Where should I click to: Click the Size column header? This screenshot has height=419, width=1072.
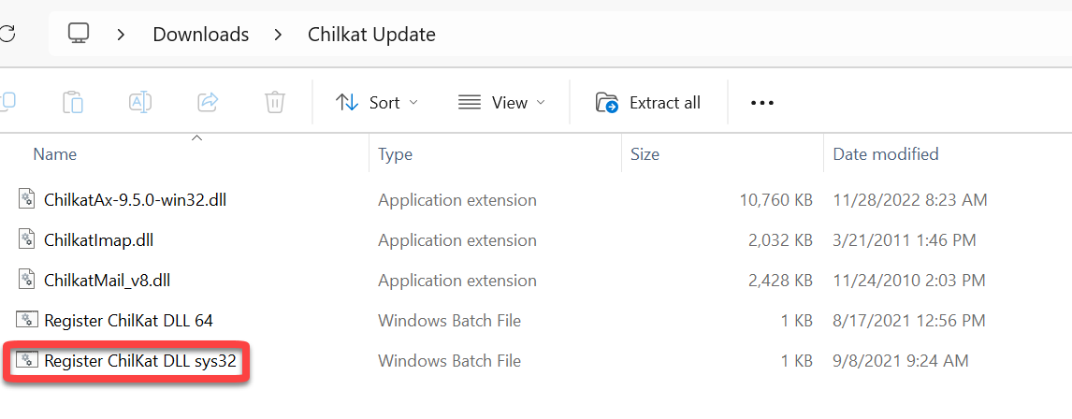pos(645,154)
